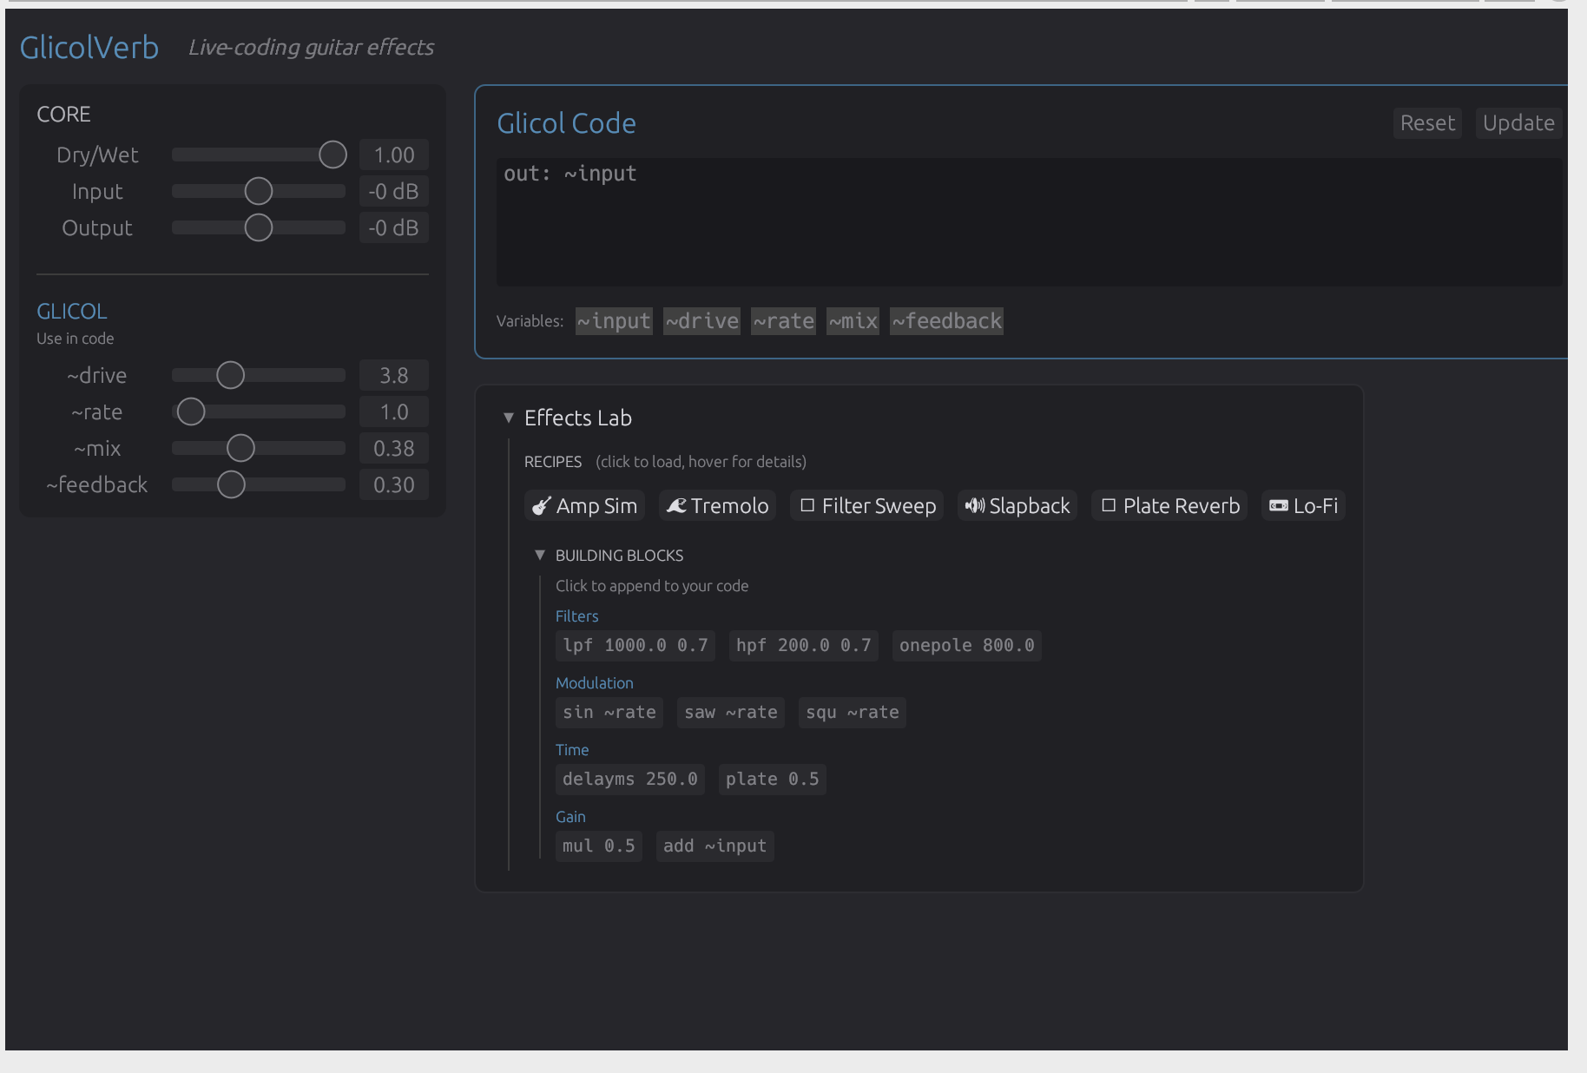Insert the ~drive variable chip
This screenshot has height=1073, width=1587.
[701, 321]
